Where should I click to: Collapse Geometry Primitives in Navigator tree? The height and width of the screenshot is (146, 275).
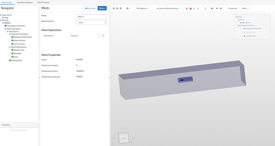pos(10,34)
